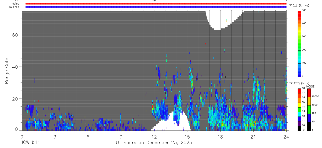Click the '1000' label on the NOISE scale
Image resolution: width=322 pixels, height=148 pixels.
point(315,105)
